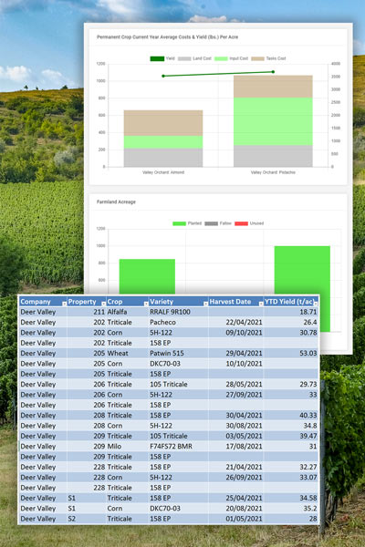Screen dimensions: 365x547
Task: Click the Yield line point above the Pistachio bar
Action: tap(273, 72)
